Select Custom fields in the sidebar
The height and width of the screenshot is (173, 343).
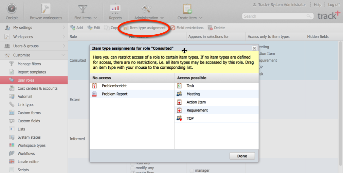pos(29,121)
